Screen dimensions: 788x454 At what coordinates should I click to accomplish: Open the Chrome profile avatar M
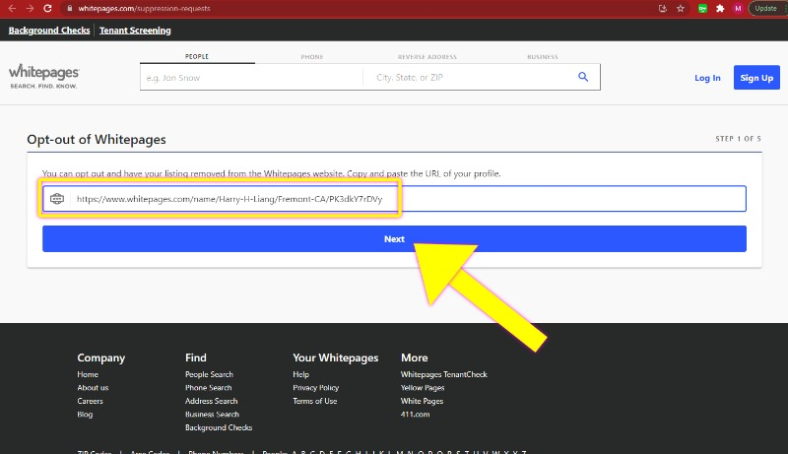click(738, 8)
